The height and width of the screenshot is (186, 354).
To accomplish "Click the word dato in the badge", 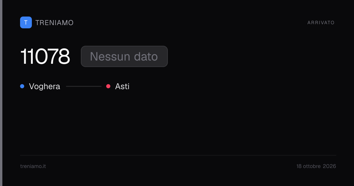I will [x=146, y=56].
